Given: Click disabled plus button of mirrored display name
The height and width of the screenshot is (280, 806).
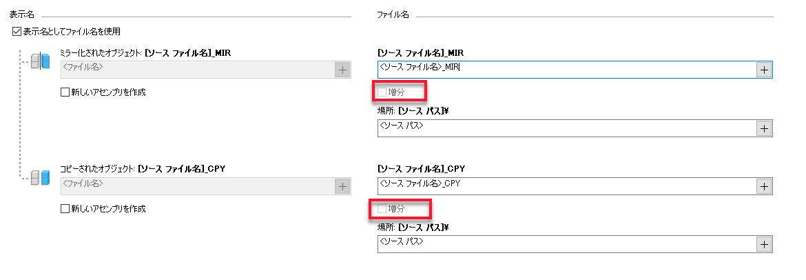Looking at the screenshot, I should coord(342,69).
